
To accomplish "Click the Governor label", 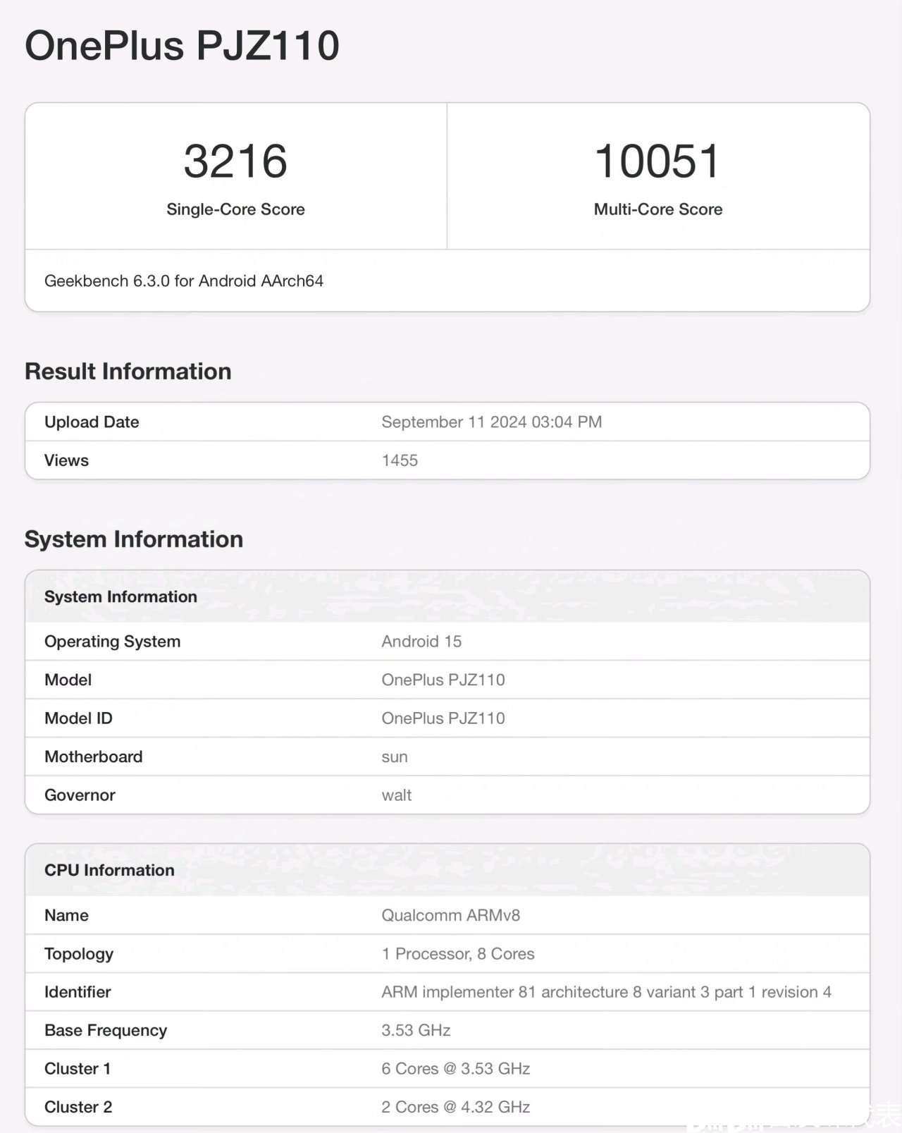I will 80,795.
